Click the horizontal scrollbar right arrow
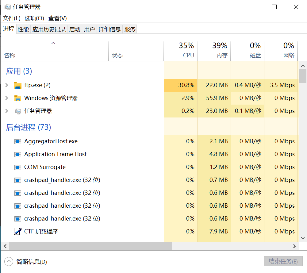The height and width of the screenshot is (273, 307). 295,246
